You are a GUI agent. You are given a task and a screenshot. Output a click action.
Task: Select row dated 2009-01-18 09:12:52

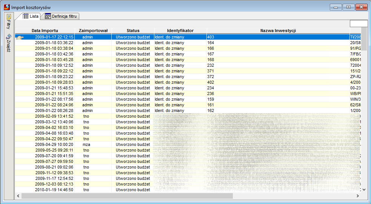tap(188, 66)
